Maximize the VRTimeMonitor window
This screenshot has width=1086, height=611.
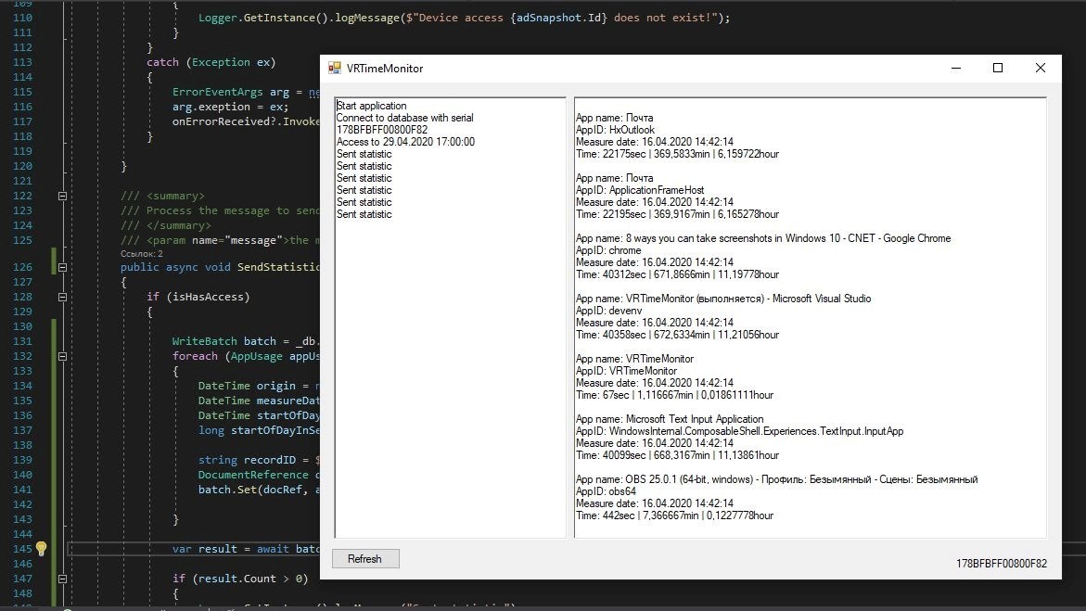point(998,69)
